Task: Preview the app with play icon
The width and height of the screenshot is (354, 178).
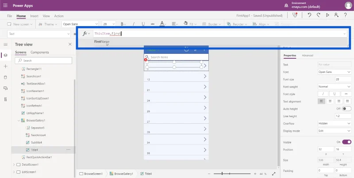Action: coord(327,15)
